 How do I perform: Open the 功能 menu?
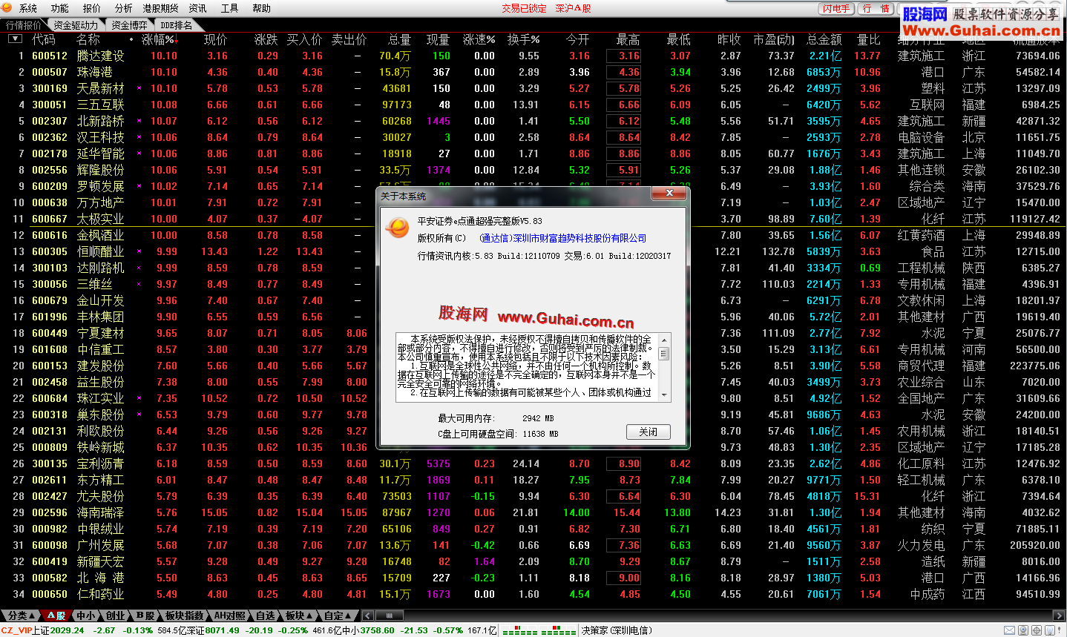tap(60, 8)
